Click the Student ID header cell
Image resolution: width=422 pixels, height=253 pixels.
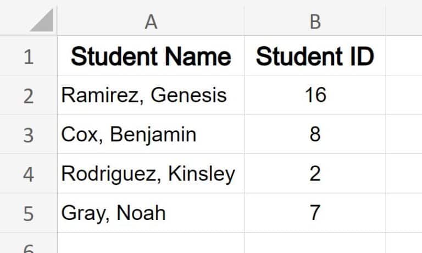click(315, 56)
